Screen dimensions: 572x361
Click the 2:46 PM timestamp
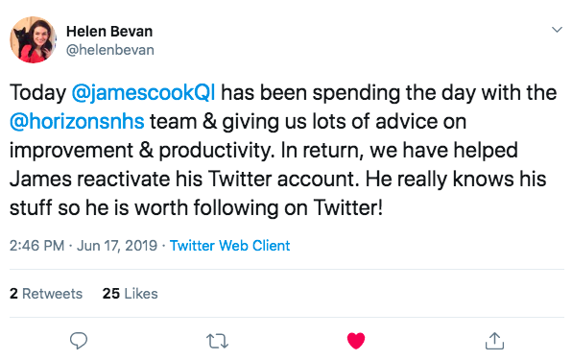[x=36, y=246]
